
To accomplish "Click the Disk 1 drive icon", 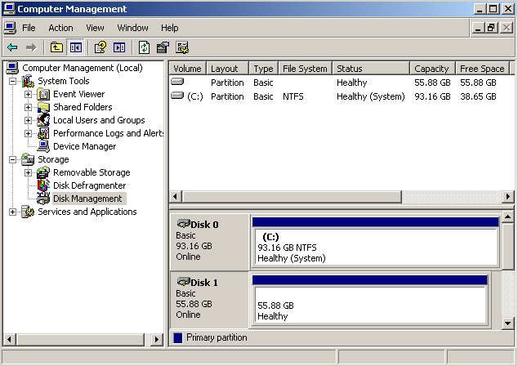I will (183, 282).
